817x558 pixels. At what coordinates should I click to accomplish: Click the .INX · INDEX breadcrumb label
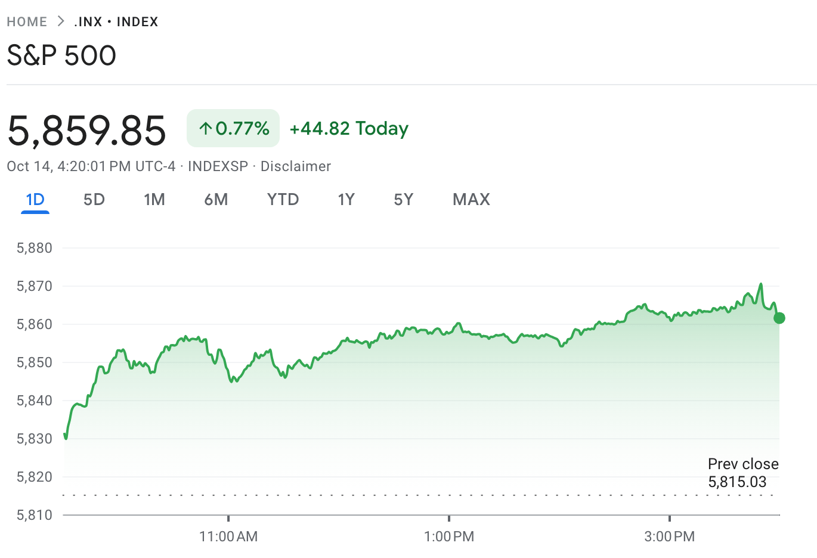(116, 21)
